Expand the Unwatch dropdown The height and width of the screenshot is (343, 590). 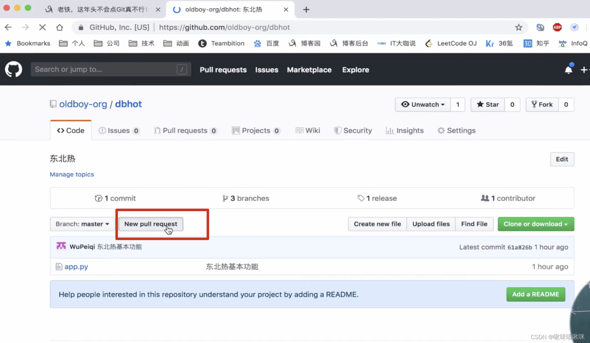click(x=423, y=105)
